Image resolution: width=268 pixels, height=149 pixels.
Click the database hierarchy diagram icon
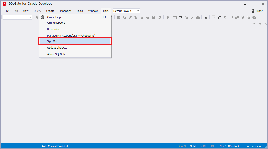point(168,17)
